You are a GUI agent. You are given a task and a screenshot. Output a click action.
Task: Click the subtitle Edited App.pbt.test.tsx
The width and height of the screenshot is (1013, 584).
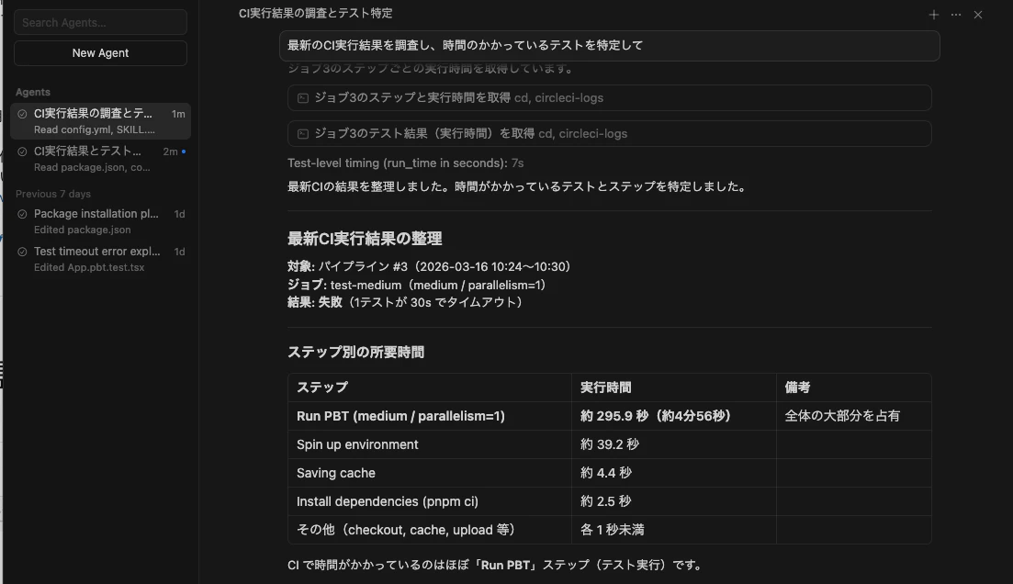coord(89,267)
